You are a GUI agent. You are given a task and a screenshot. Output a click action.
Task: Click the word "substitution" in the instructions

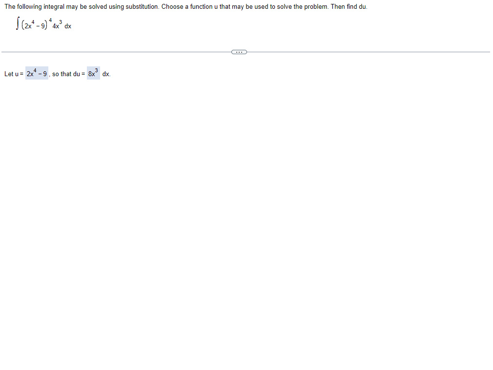[x=142, y=7]
